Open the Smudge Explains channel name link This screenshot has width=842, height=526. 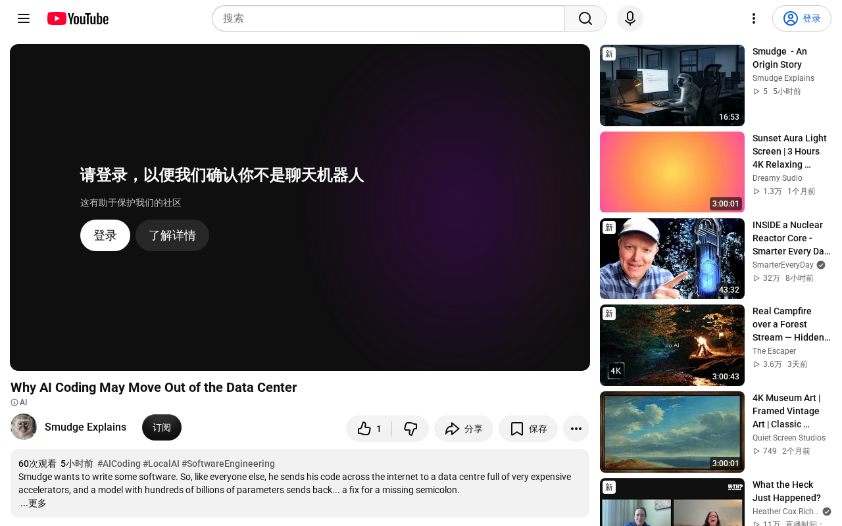coord(86,427)
